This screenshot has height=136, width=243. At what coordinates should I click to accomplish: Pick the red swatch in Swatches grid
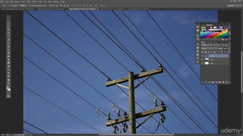coord(201,30)
